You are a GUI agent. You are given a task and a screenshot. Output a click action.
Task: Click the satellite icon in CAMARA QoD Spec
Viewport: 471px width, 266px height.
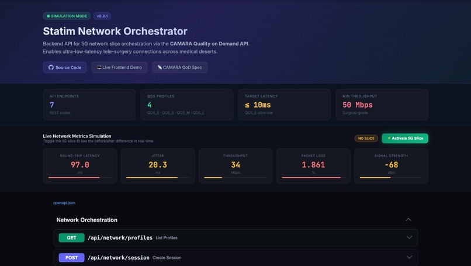click(x=160, y=67)
